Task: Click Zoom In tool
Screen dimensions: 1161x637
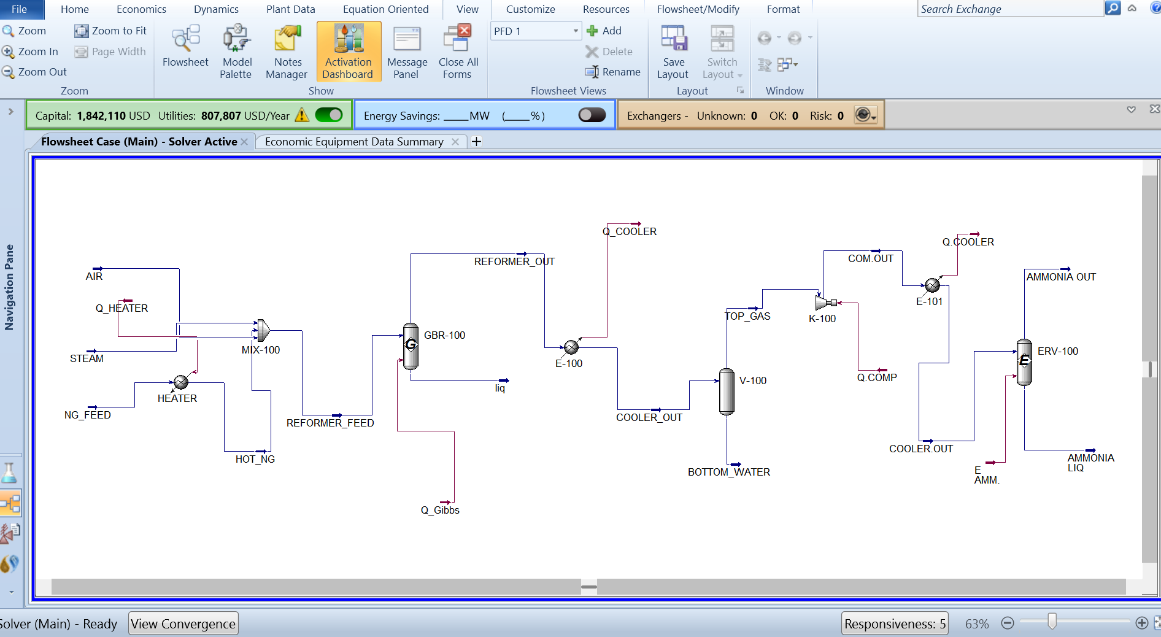Action: point(30,52)
